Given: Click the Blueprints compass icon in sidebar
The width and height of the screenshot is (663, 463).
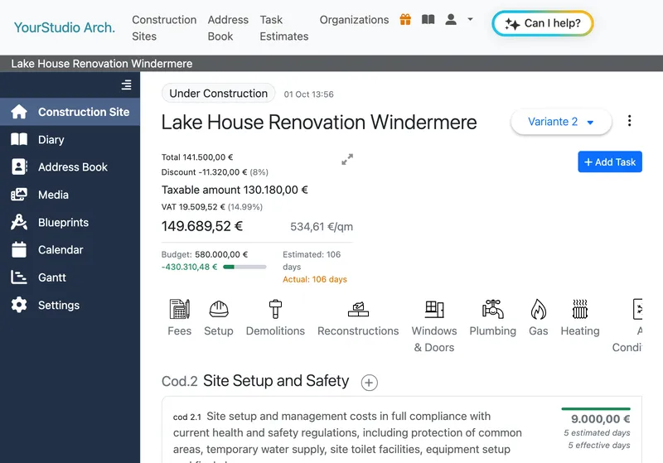Looking at the screenshot, I should pos(19,222).
